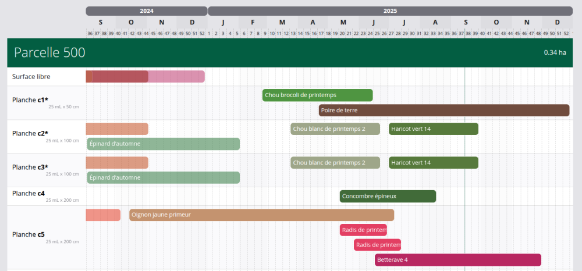This screenshot has width=582, height=271.
Task: Select the Planche c1* row label
Action: (30, 100)
